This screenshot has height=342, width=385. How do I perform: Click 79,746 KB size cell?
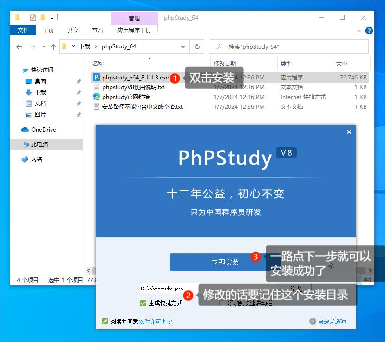353,78
